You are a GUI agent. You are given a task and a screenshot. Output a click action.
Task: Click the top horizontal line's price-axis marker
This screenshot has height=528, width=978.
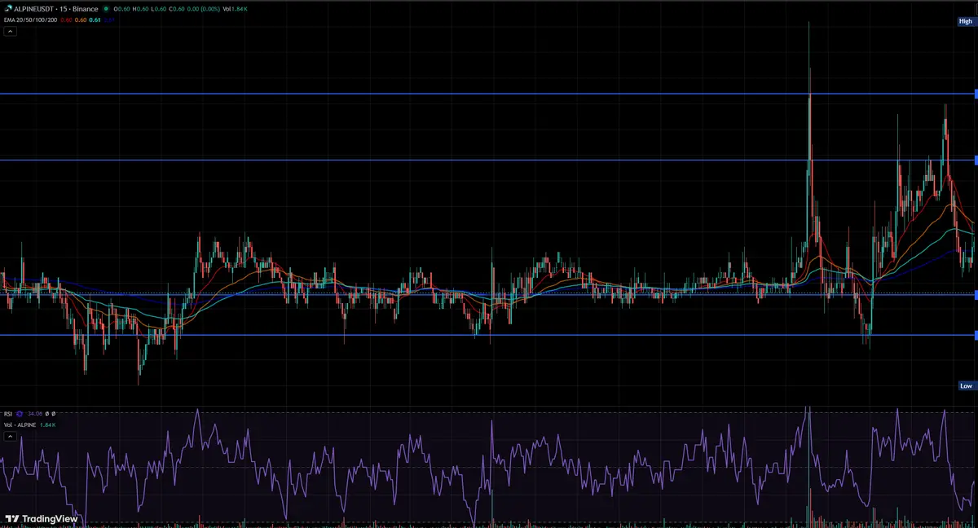(976, 94)
